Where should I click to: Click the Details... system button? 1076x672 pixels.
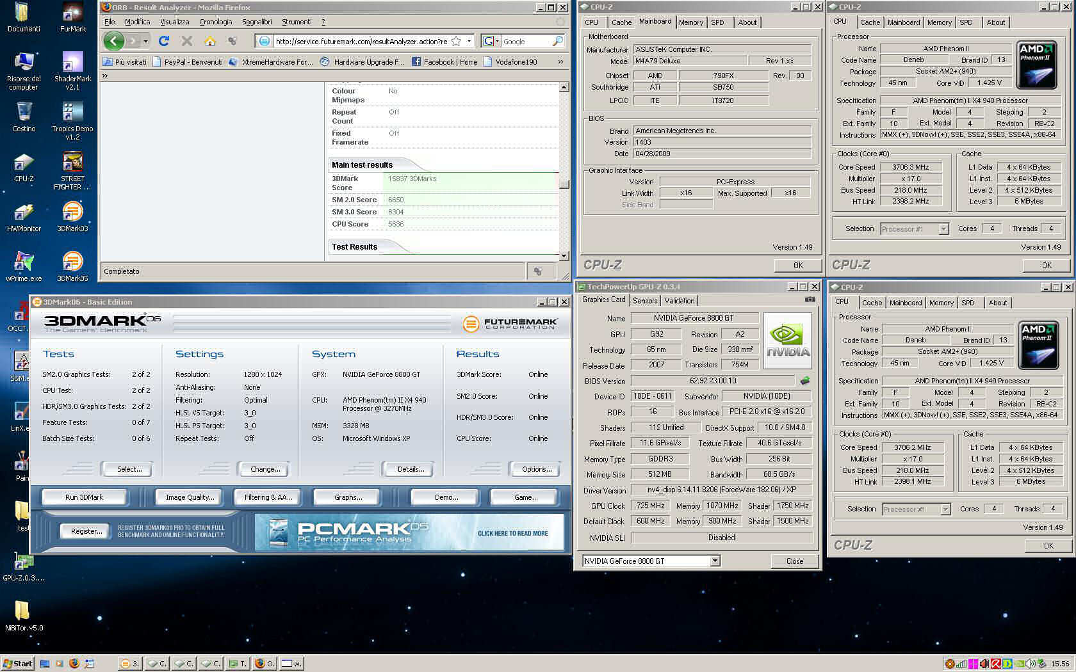click(x=411, y=469)
